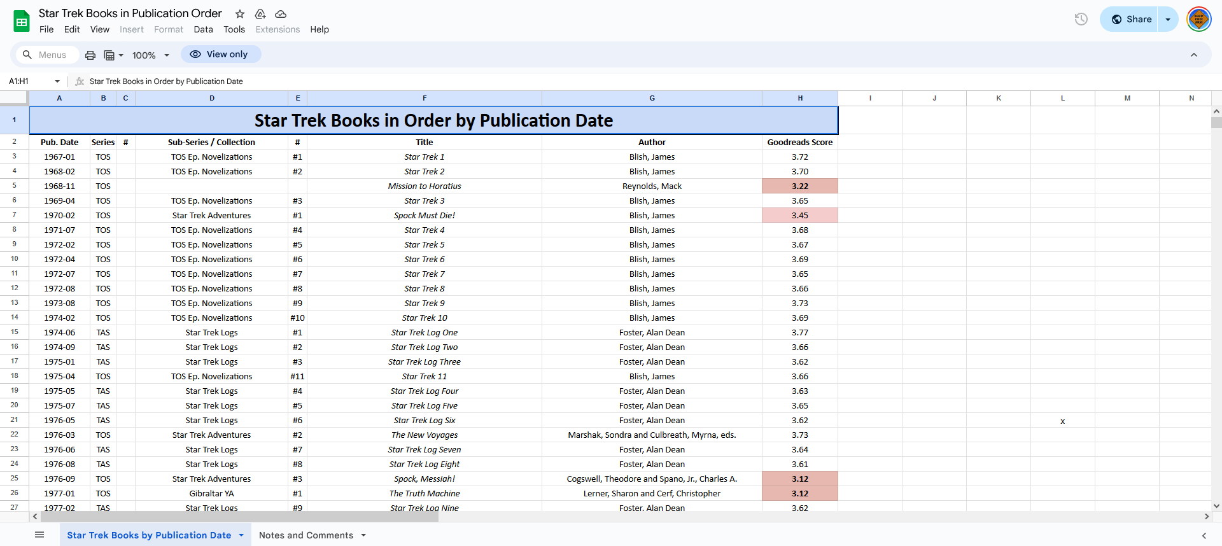Click the Share button

click(x=1128, y=19)
